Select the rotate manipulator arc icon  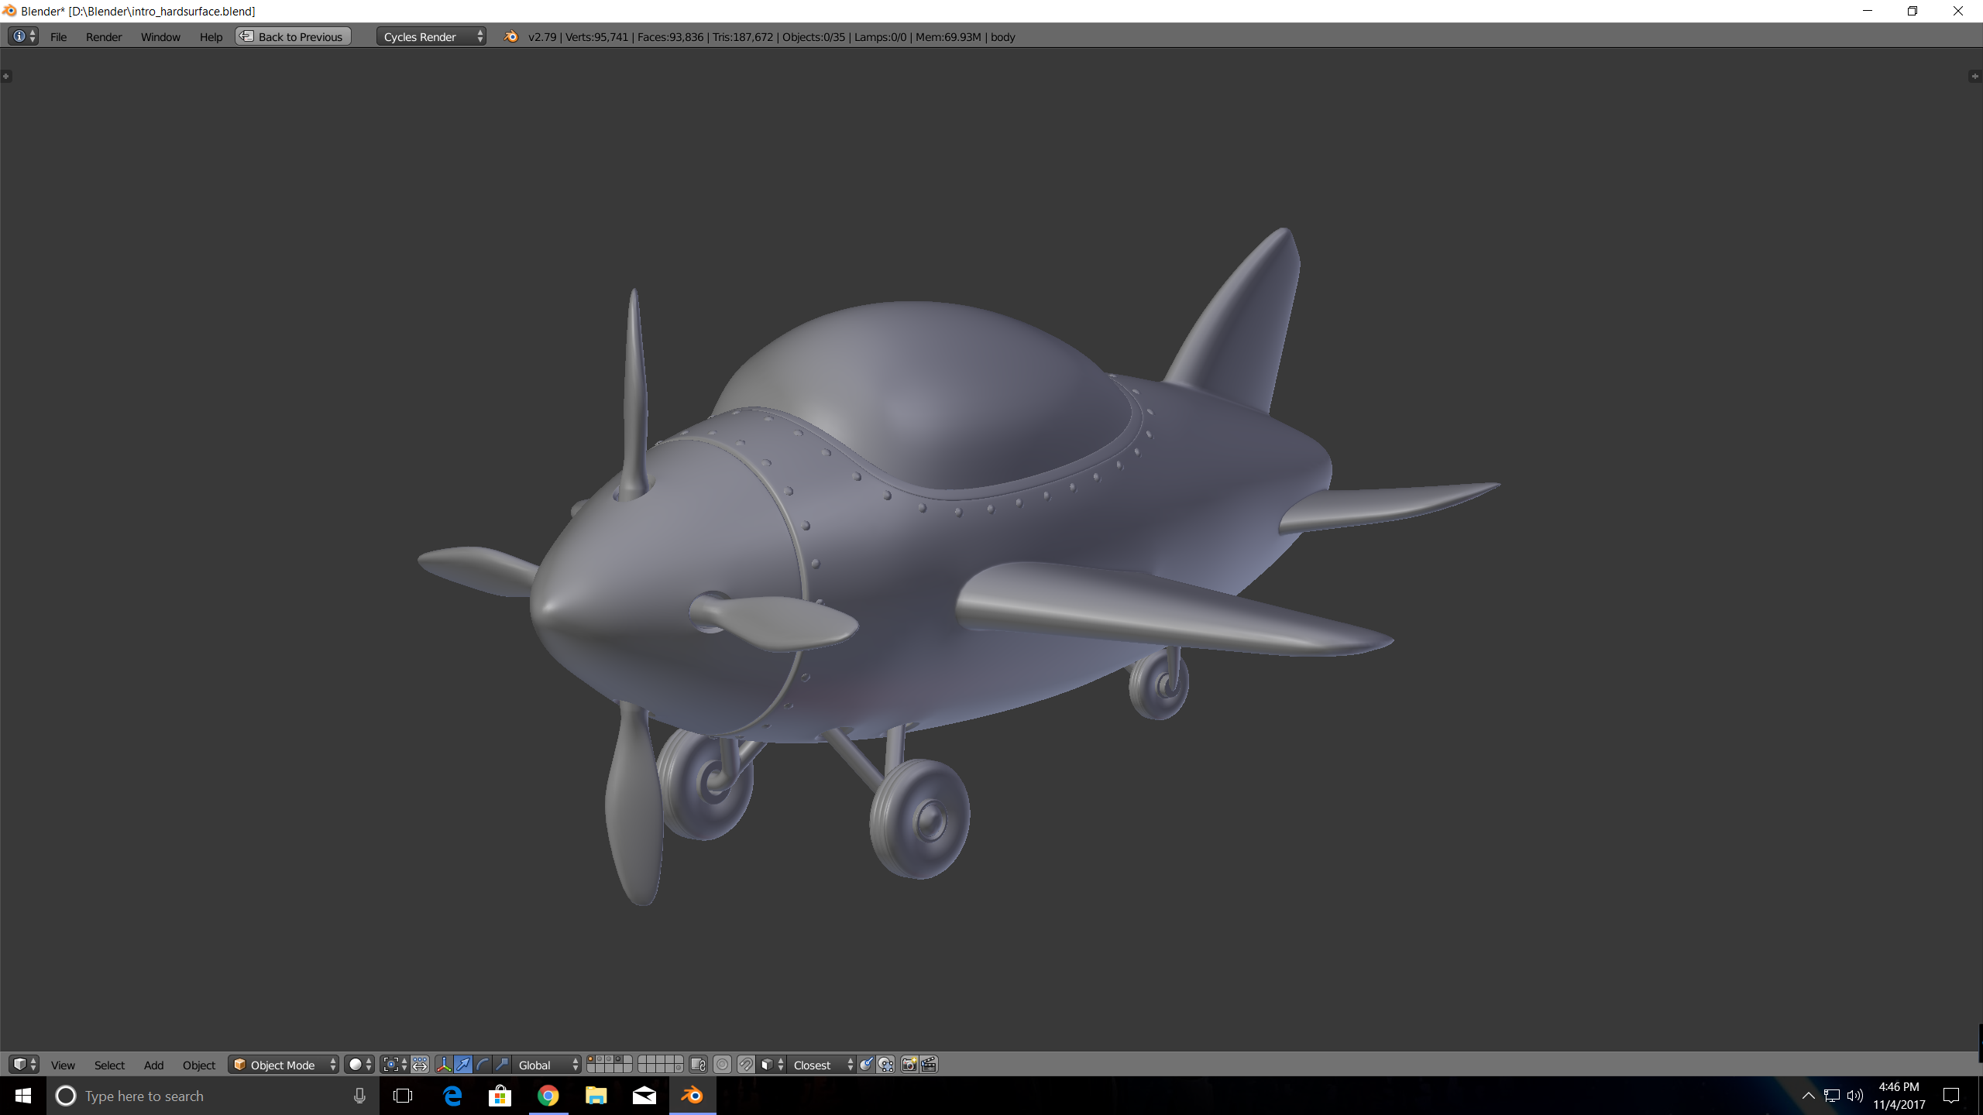pyautogui.click(x=483, y=1065)
